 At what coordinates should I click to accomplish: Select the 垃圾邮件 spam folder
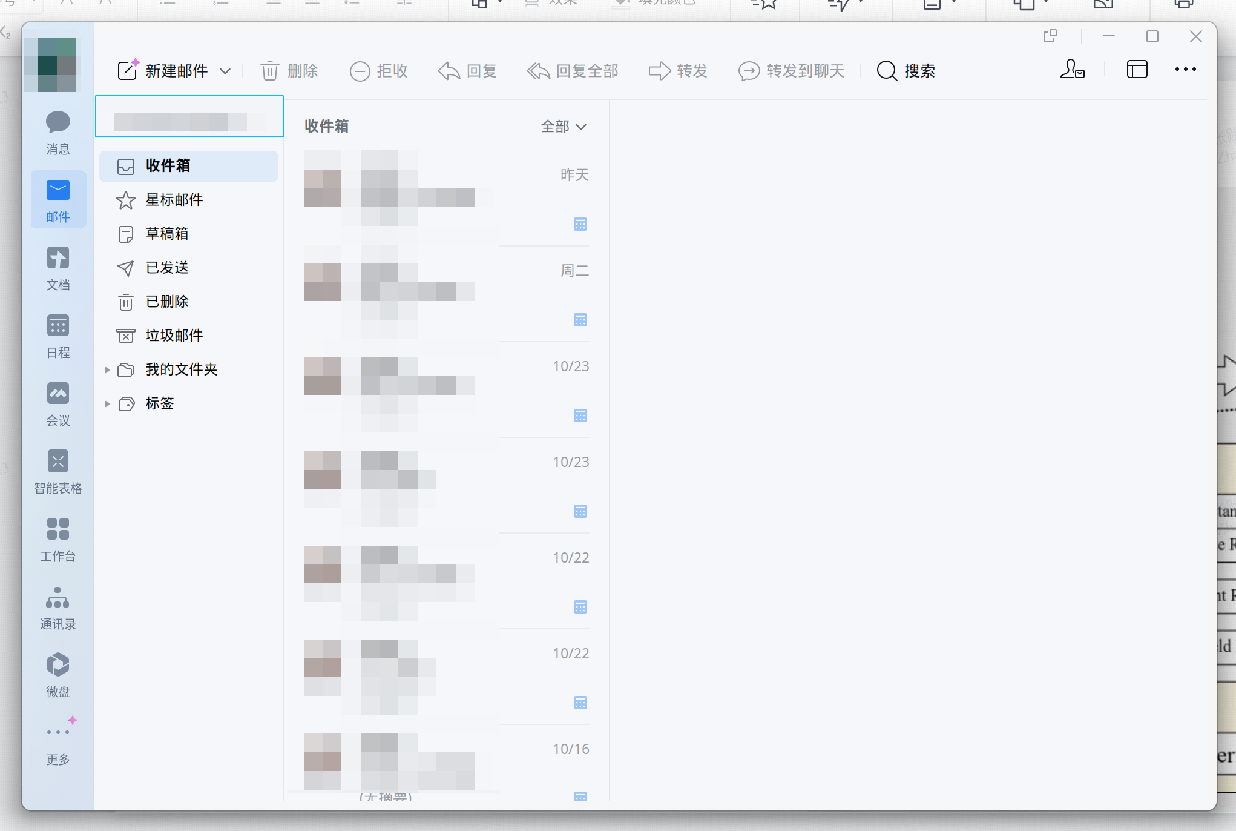click(x=189, y=336)
